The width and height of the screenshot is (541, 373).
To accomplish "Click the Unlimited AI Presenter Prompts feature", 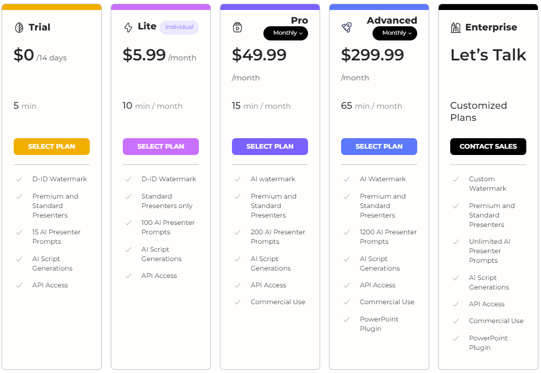I will 490,251.
